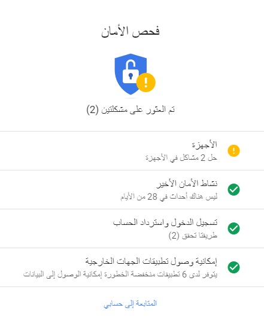
Task: Click the yellow warning icon beside الأجهزة
Action: click(x=233, y=151)
